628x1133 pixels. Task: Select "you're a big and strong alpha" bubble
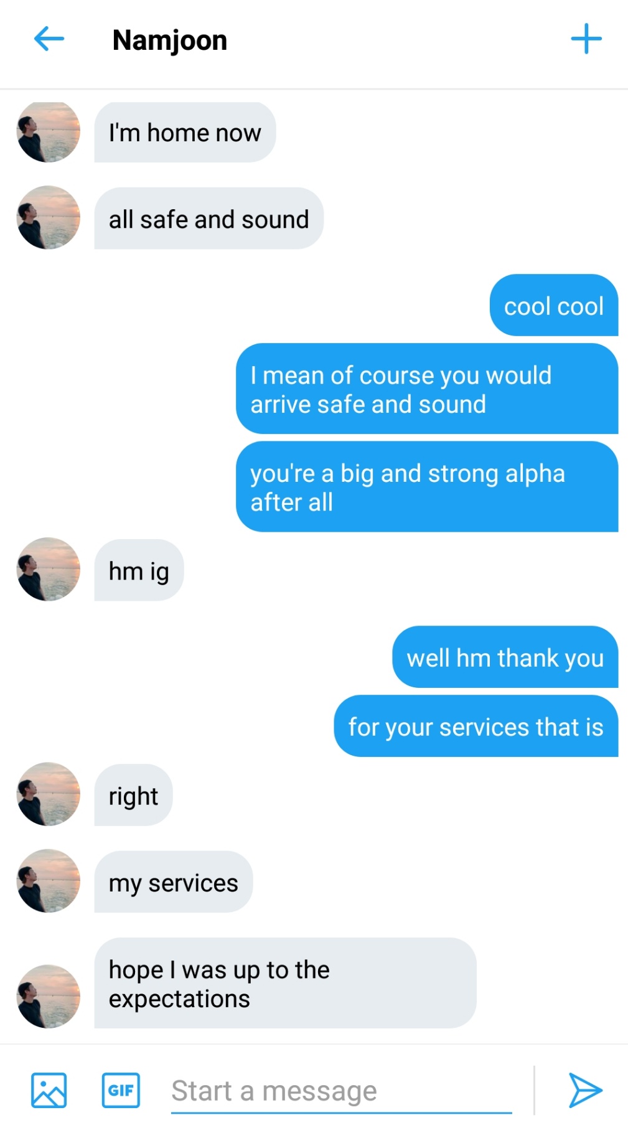[x=427, y=487]
